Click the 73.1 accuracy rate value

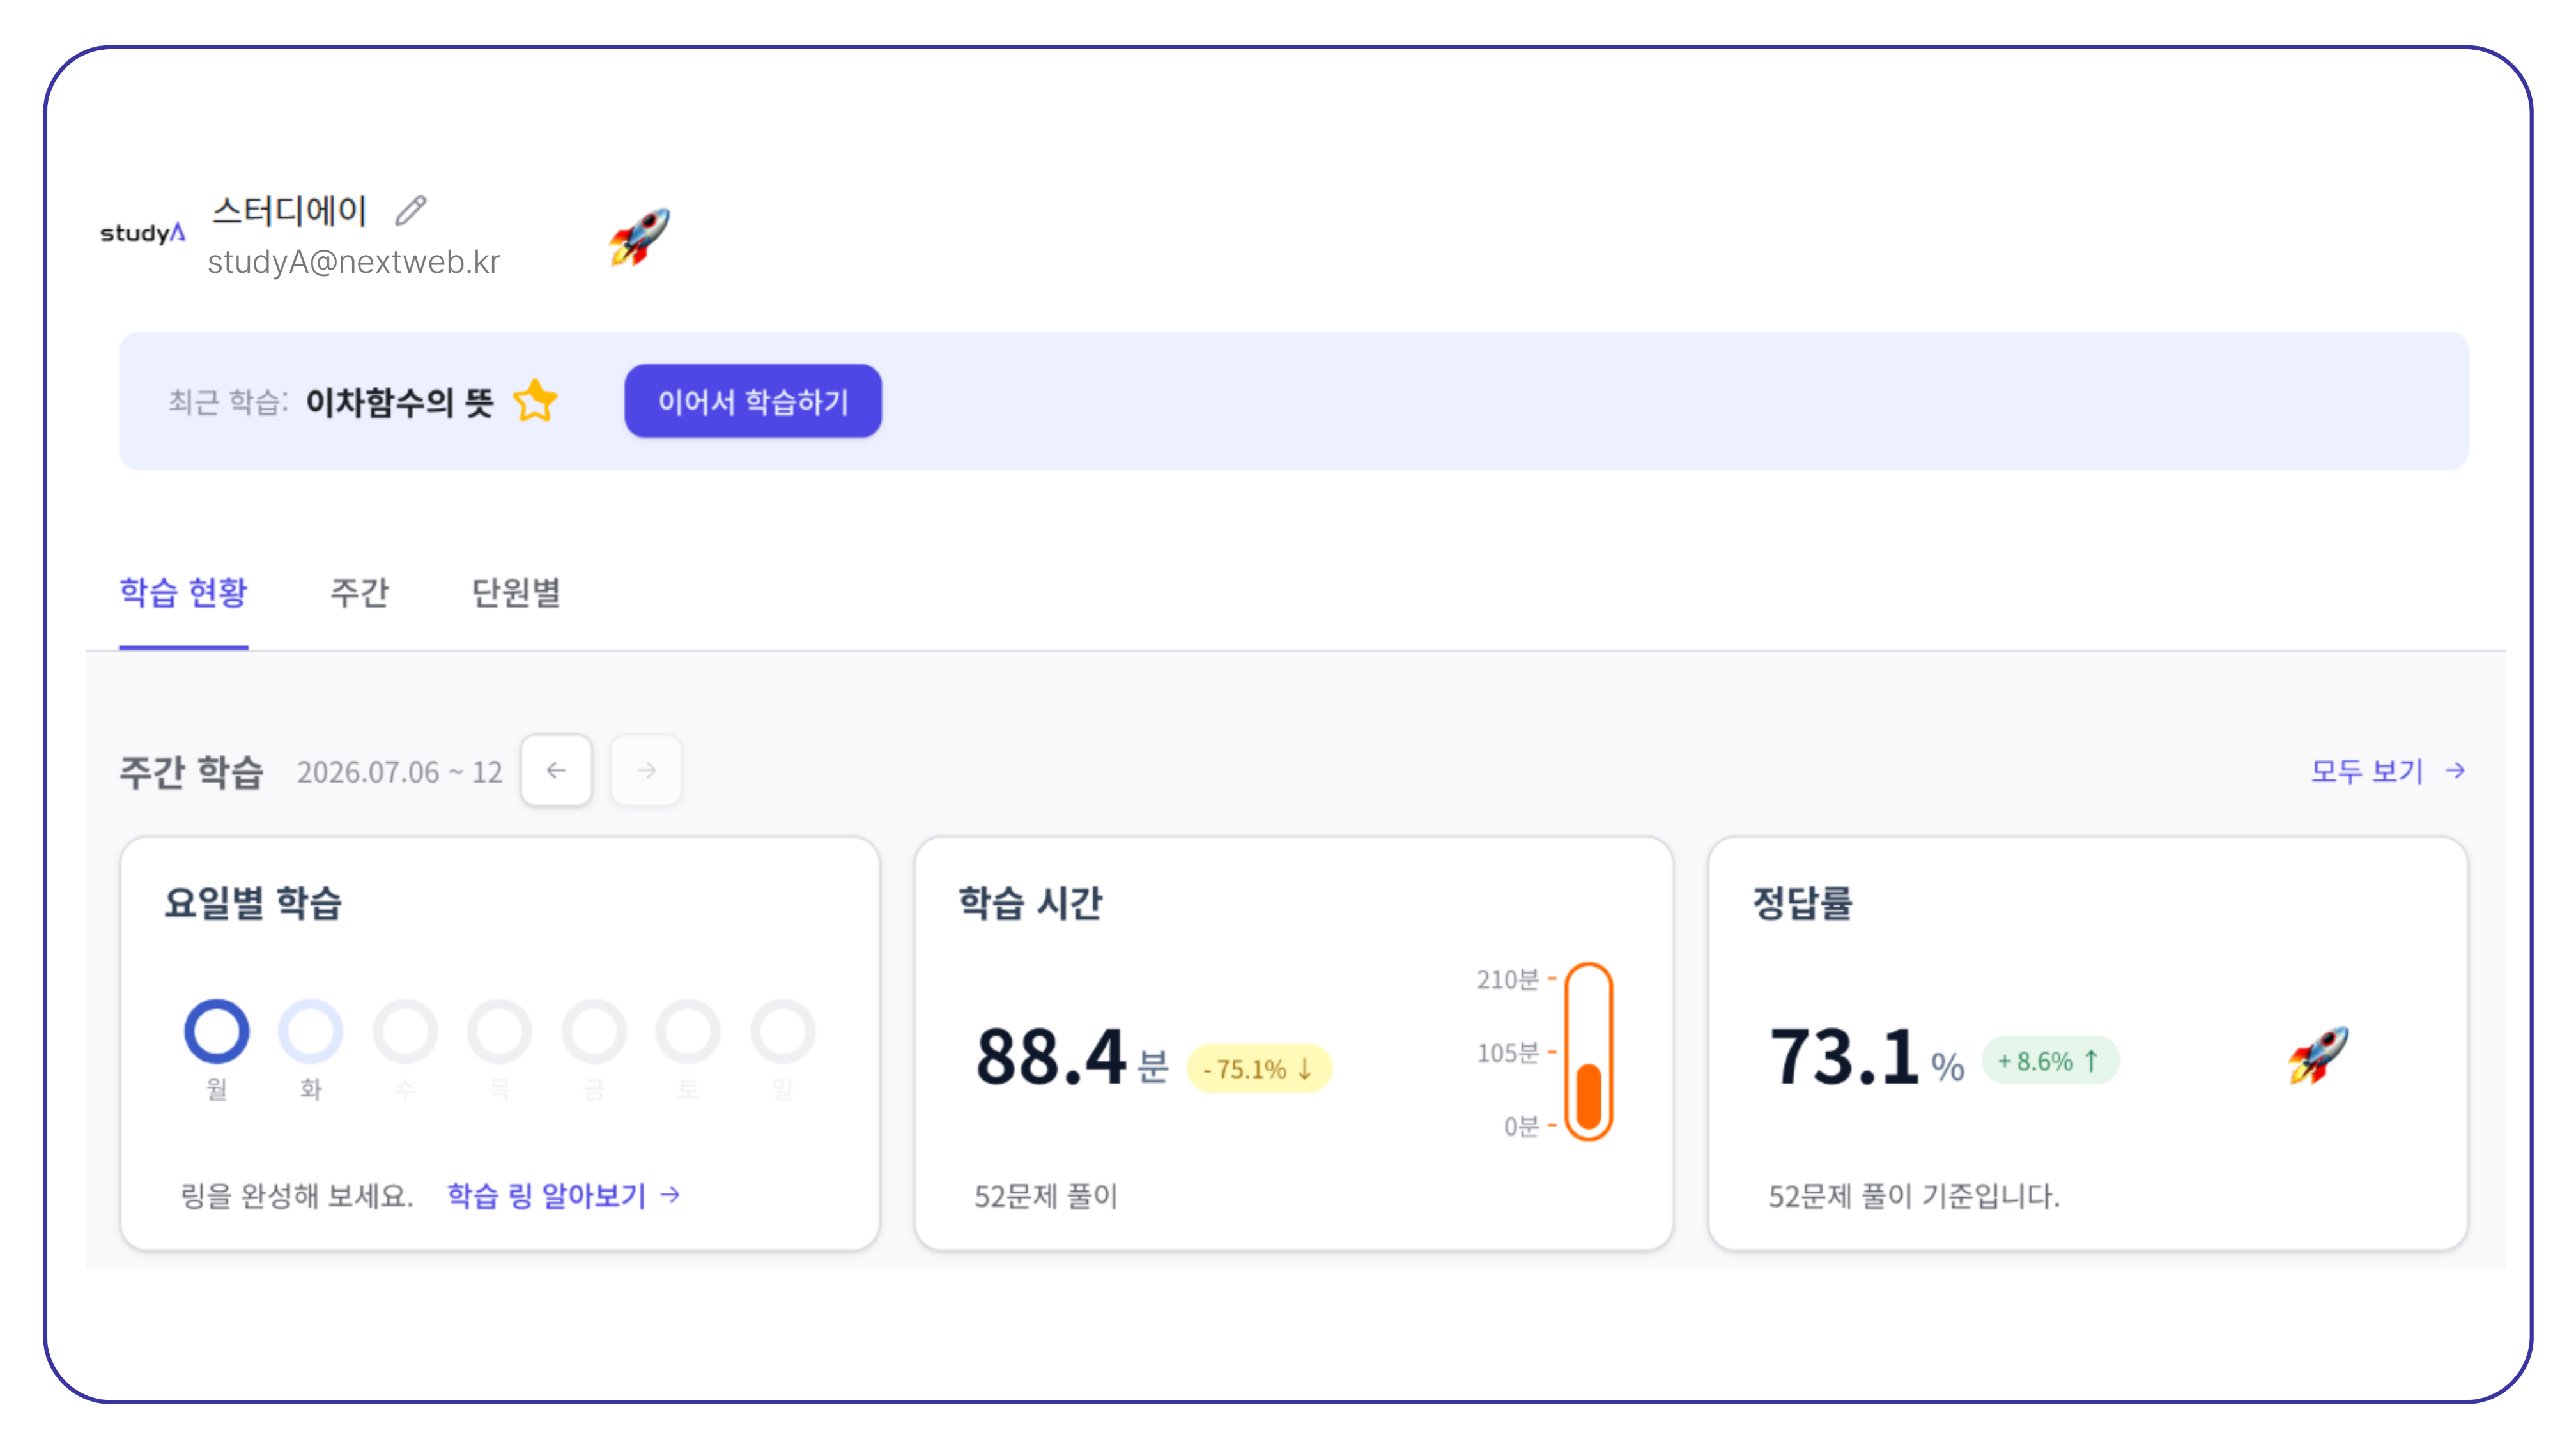(x=1844, y=1057)
